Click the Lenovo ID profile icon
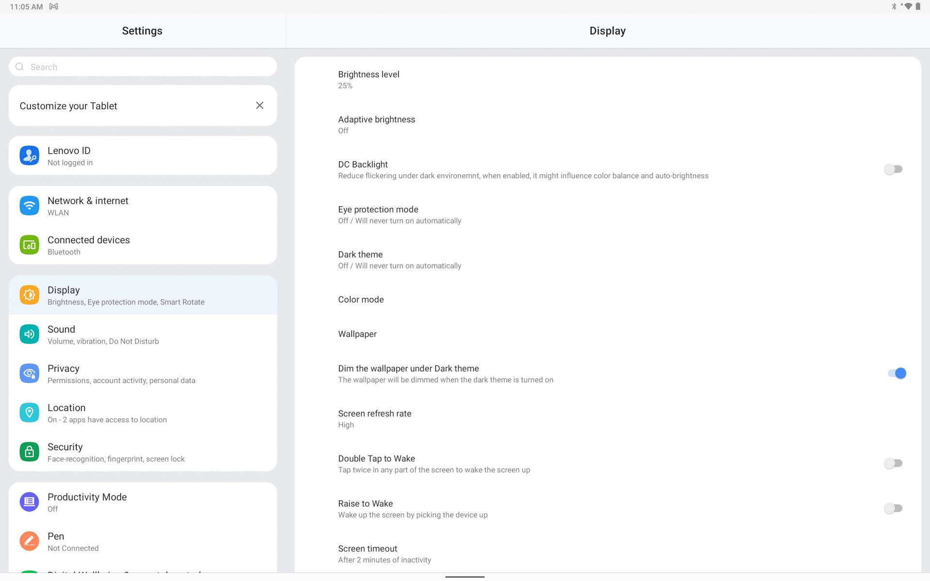Viewport: 930px width, 581px height. [29, 156]
